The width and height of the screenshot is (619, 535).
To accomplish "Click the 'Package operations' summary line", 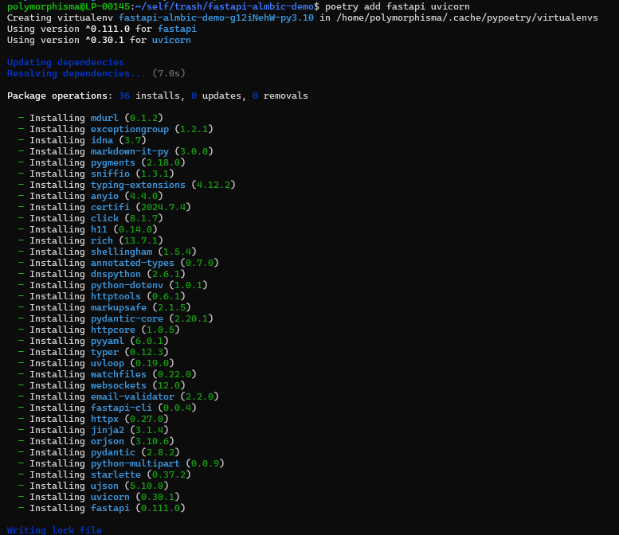I will 157,96.
